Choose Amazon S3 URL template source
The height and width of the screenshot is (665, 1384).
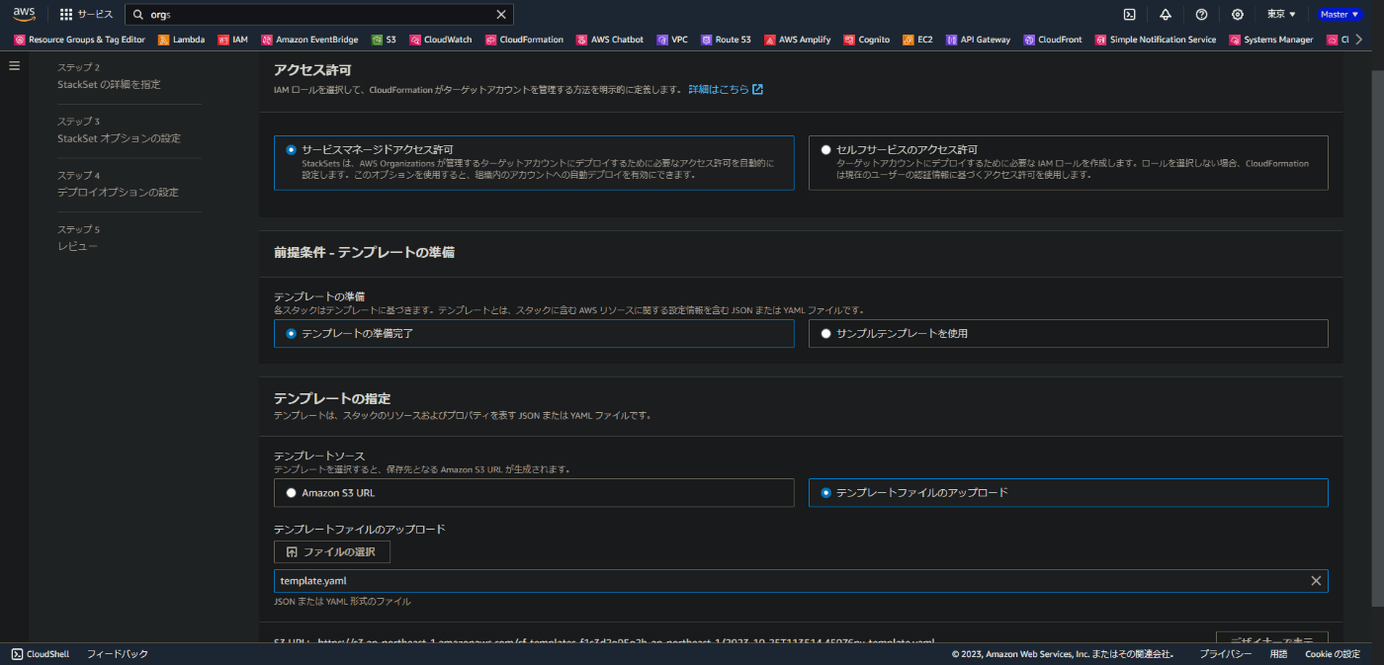[534, 492]
